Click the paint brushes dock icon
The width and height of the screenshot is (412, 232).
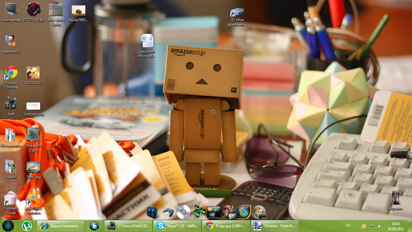click(x=229, y=212)
